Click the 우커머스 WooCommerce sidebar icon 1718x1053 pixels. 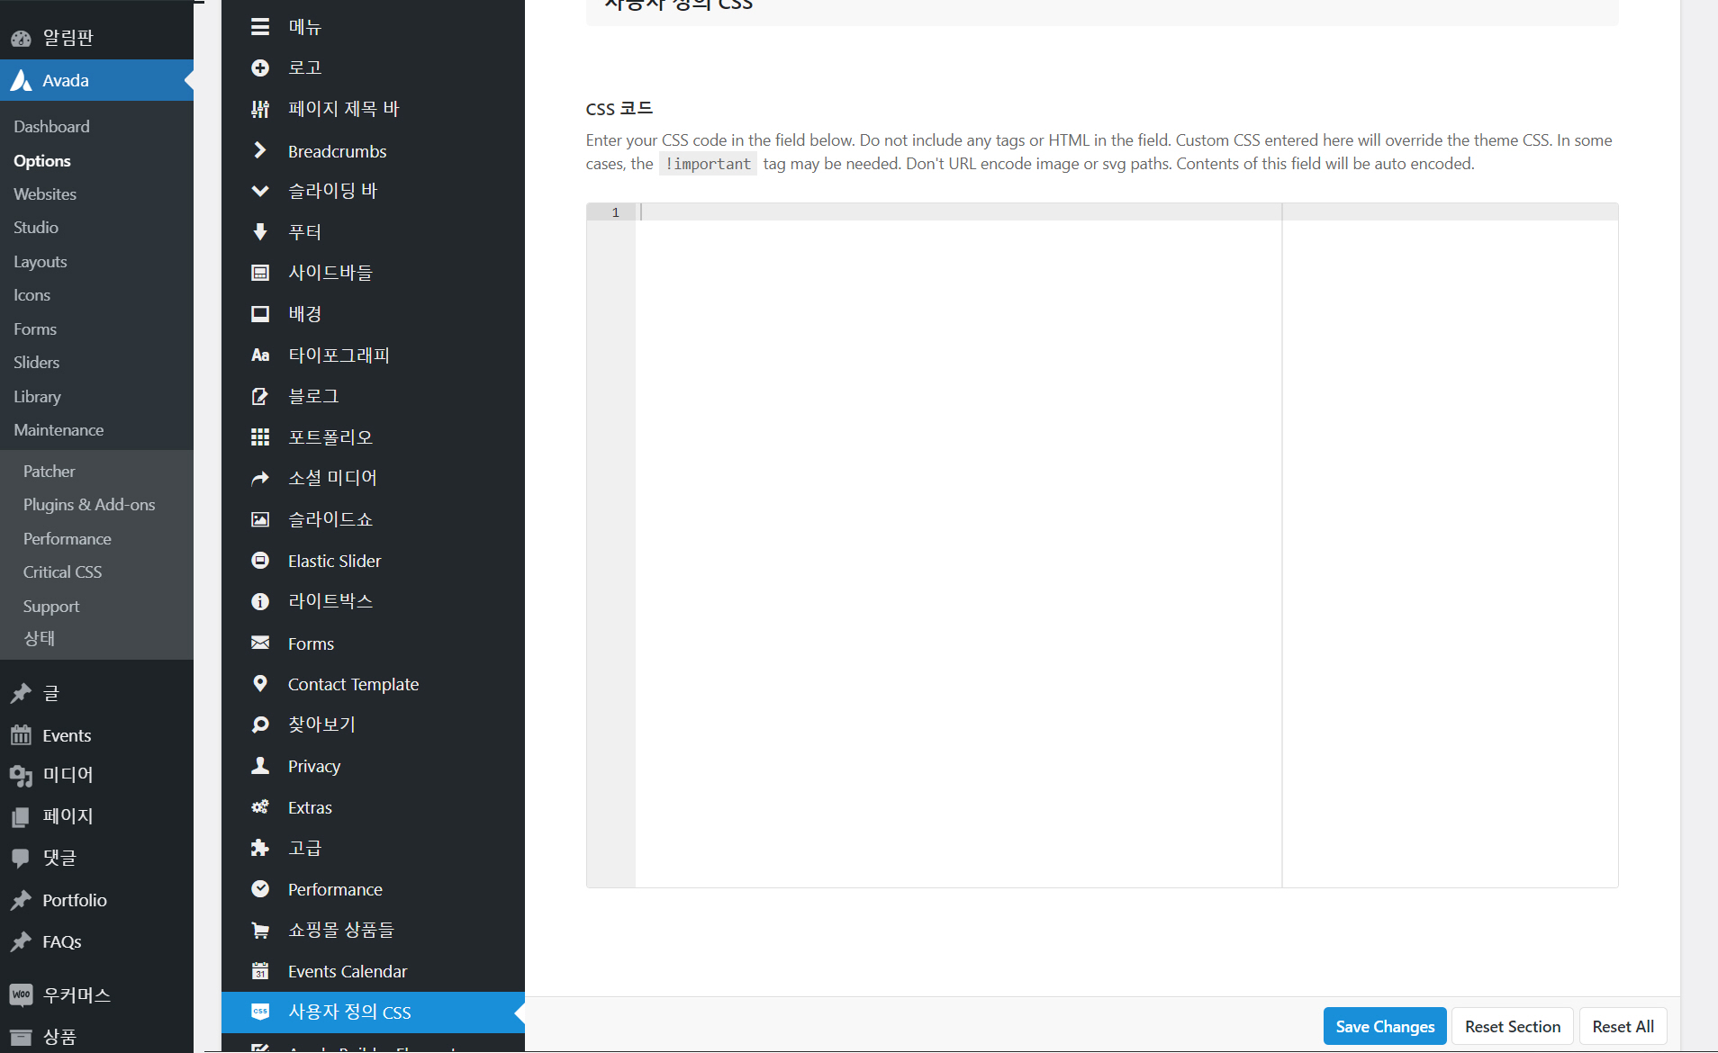22,994
